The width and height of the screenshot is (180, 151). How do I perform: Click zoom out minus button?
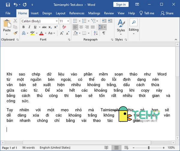[x=133, y=148]
